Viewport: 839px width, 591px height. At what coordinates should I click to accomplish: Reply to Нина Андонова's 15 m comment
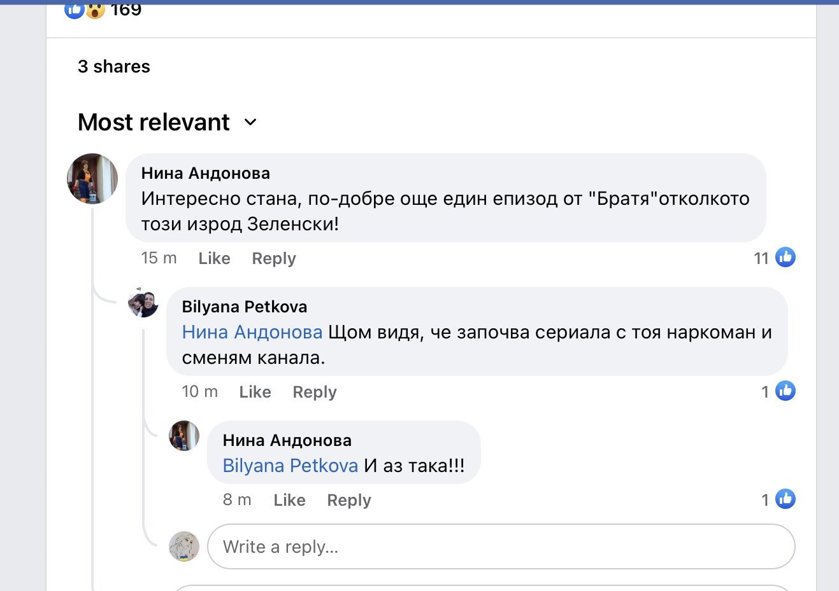[x=274, y=258]
